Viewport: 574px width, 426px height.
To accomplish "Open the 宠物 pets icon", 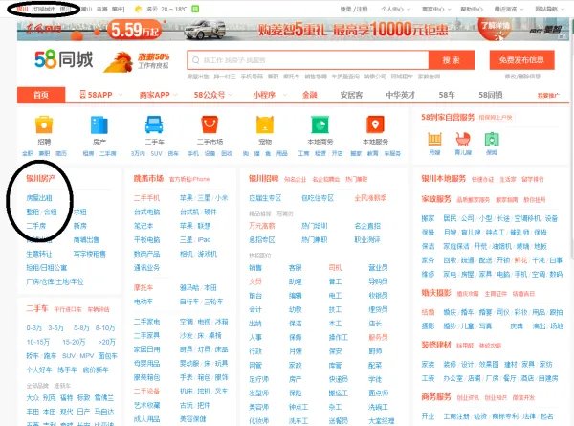I will pyautogui.click(x=265, y=124).
